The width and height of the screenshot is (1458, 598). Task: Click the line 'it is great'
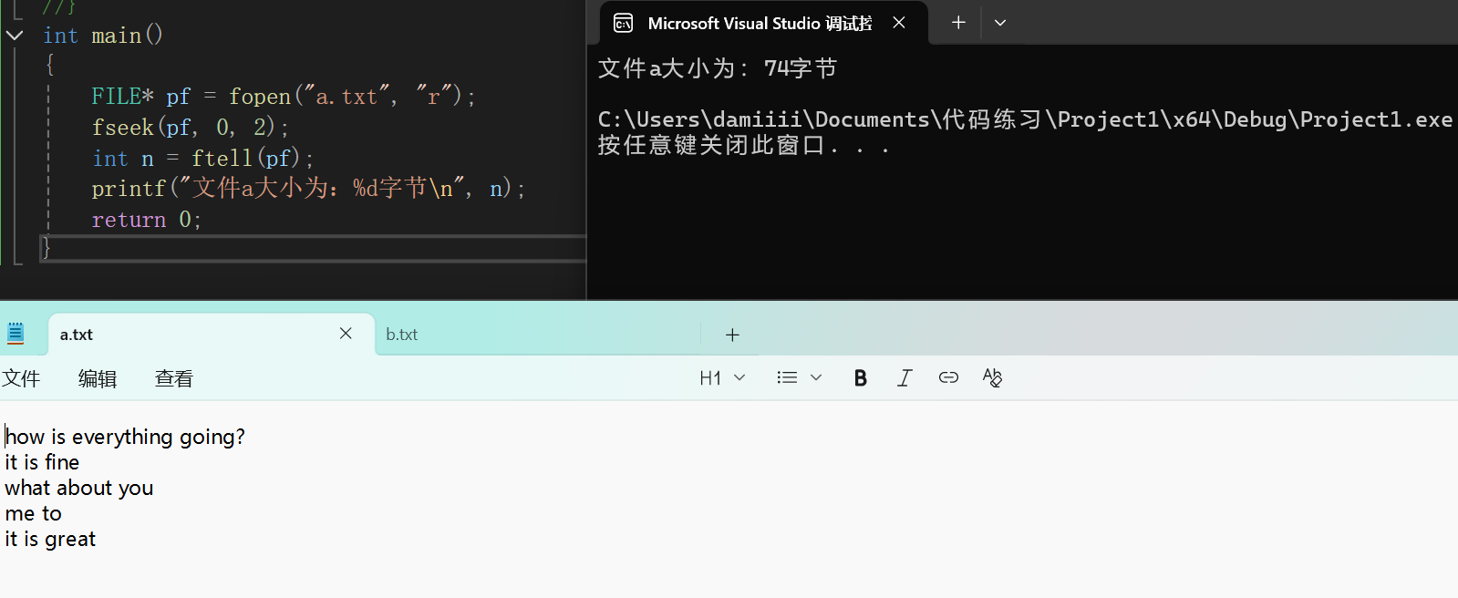pos(50,539)
